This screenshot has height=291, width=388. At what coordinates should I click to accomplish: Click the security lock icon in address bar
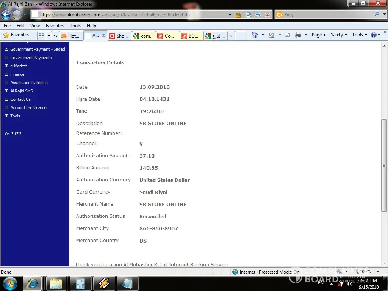[x=238, y=15]
